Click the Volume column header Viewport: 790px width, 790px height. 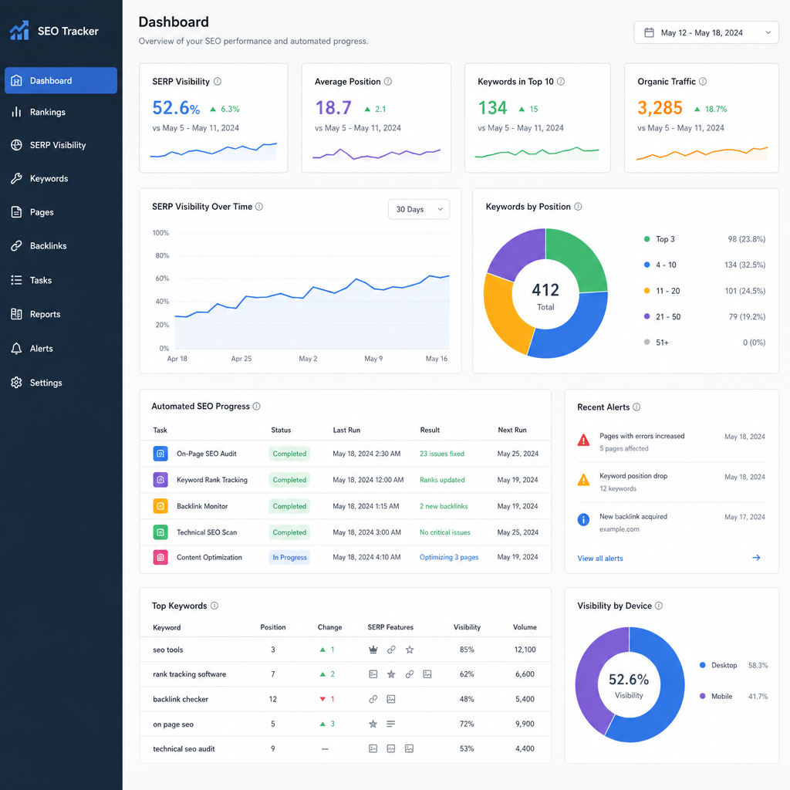[525, 627]
